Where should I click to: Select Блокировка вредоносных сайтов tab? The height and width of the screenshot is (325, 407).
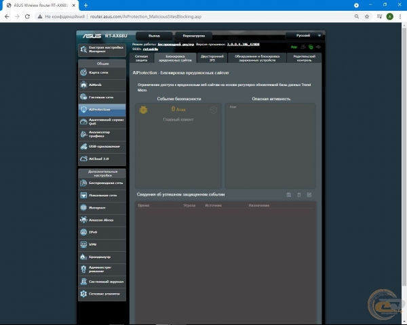[x=175, y=58]
